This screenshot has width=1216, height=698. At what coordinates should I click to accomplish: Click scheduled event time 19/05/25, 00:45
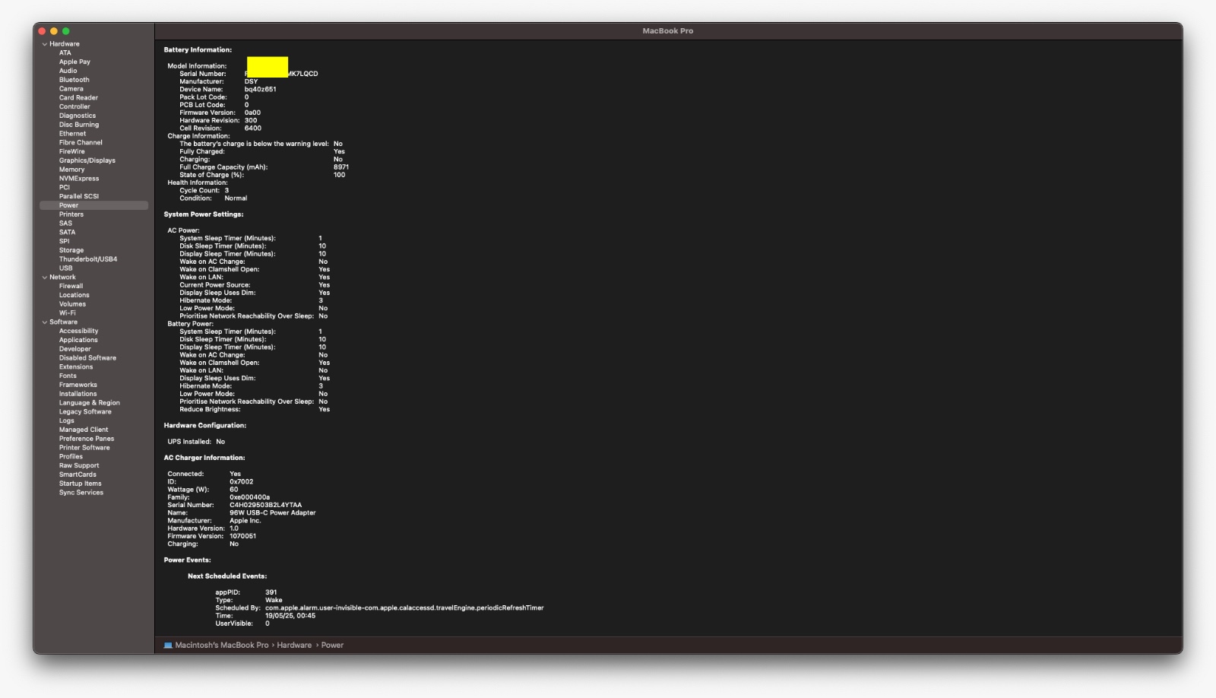290,617
